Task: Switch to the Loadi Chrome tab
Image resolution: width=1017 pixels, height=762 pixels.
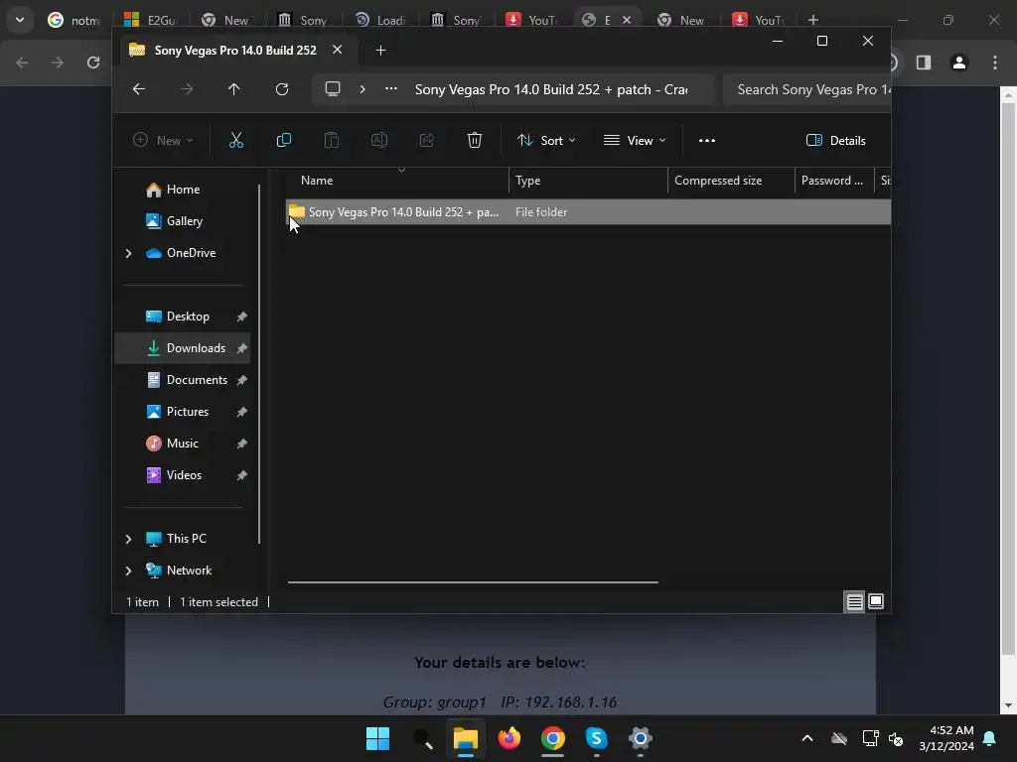Action: click(381, 20)
